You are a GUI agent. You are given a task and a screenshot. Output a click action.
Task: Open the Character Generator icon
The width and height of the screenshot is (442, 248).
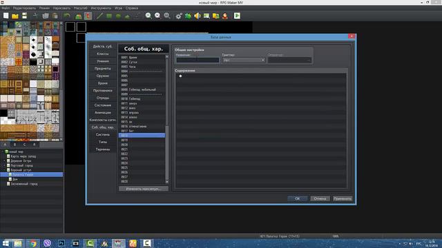click(x=225, y=16)
